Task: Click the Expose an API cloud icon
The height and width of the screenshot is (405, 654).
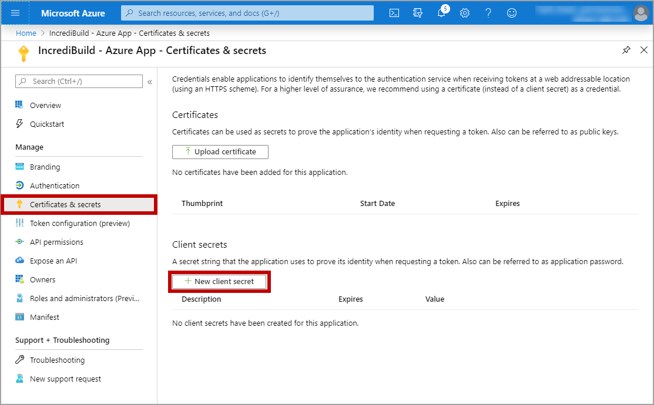Action: coord(19,261)
